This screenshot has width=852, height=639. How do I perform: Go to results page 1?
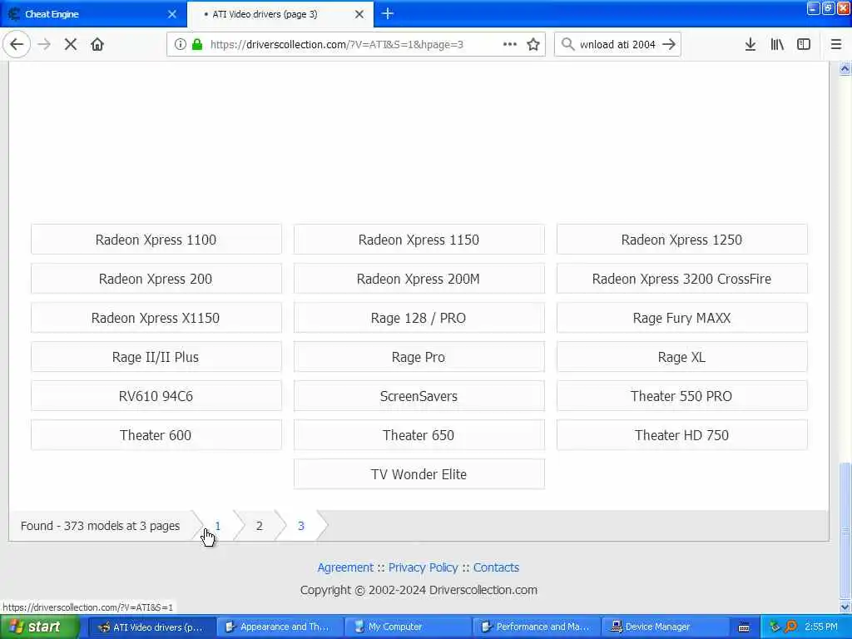coord(217,526)
